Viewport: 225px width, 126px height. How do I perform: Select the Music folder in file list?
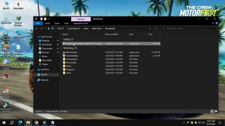click(69, 66)
